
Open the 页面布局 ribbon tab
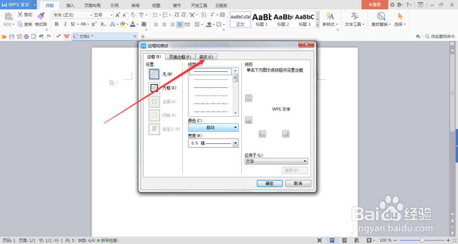pyautogui.click(x=93, y=5)
